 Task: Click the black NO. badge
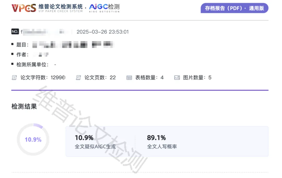click(15, 32)
